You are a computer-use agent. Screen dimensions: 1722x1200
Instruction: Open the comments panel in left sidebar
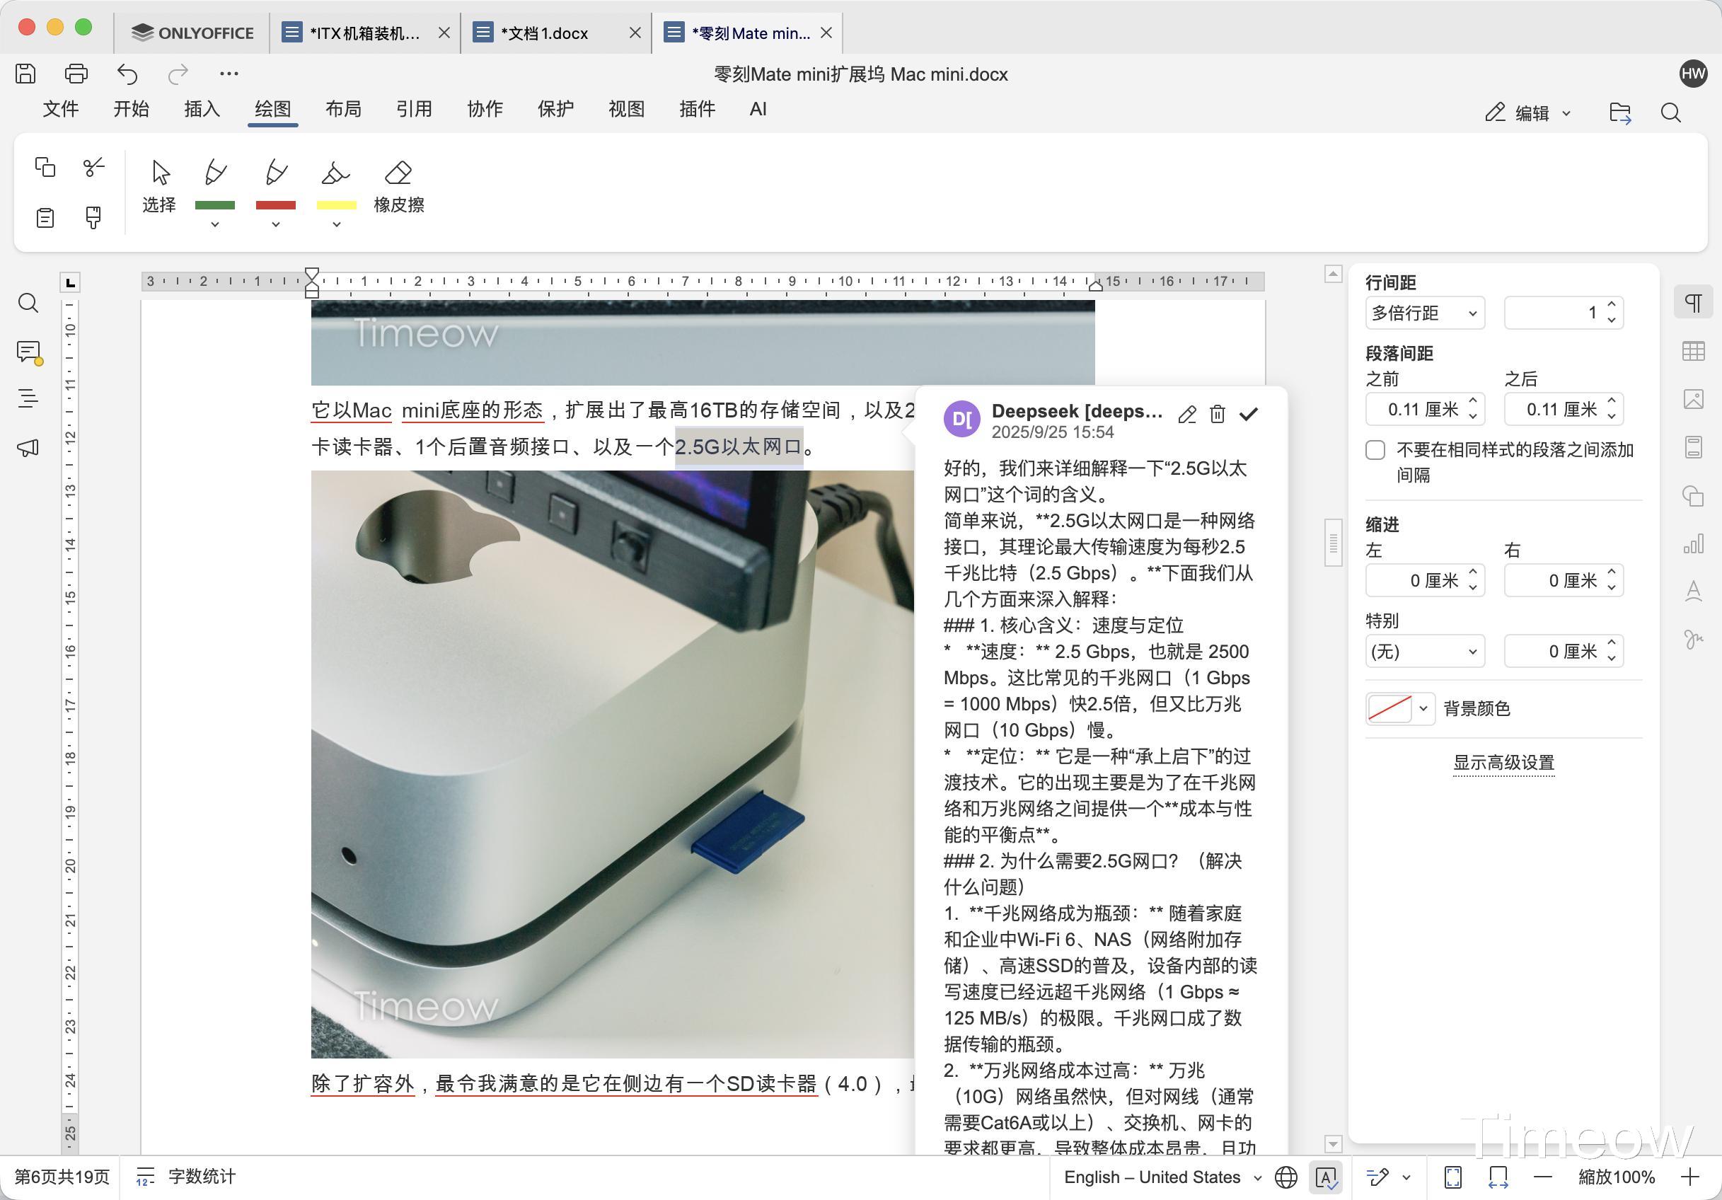(x=28, y=352)
